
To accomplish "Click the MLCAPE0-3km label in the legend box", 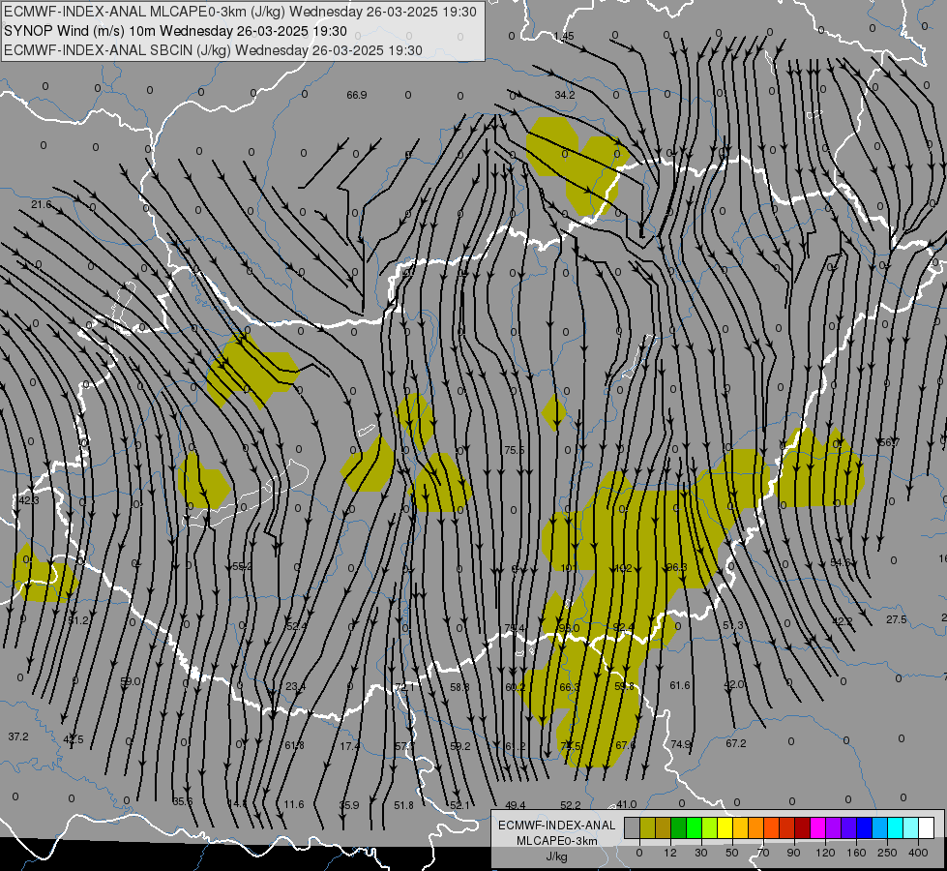I will pos(557,841).
